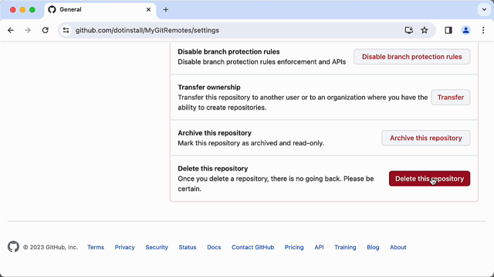
Task: View site information icon beside the URL
Action: click(x=66, y=31)
